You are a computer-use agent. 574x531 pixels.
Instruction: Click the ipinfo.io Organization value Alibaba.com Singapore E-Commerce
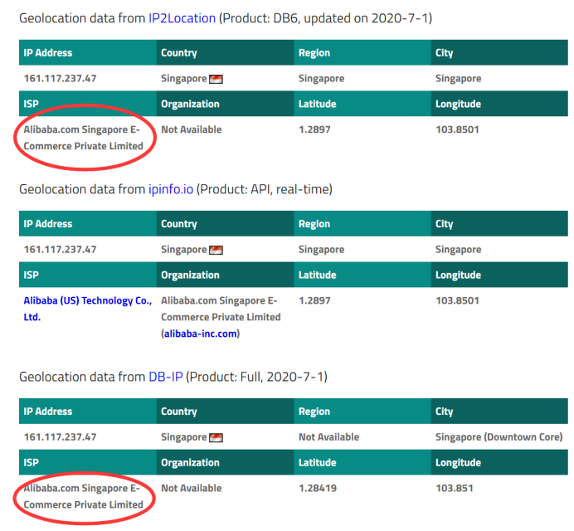point(221,309)
